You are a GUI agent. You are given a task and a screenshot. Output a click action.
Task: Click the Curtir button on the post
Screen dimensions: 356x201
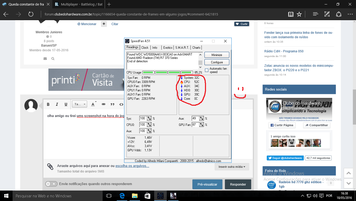point(242,24)
